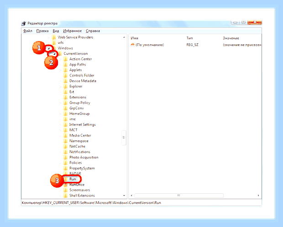
Task: Expand the Group Policy key arrow
Action: point(60,103)
